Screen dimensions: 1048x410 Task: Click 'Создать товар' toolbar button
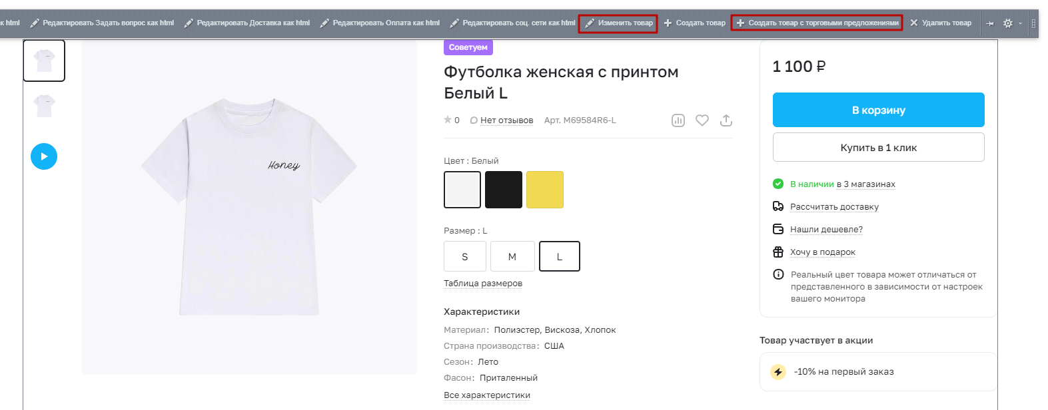(x=694, y=23)
